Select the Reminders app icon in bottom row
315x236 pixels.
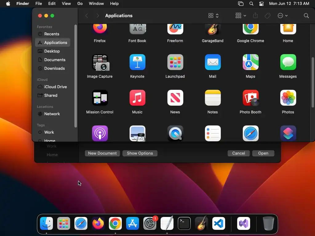click(x=213, y=133)
